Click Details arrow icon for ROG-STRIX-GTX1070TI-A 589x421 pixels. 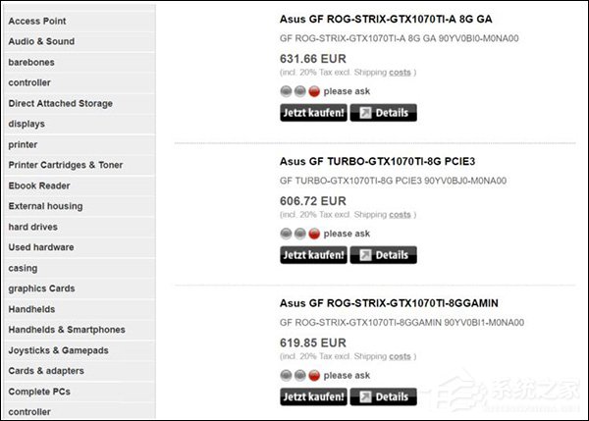coord(364,113)
